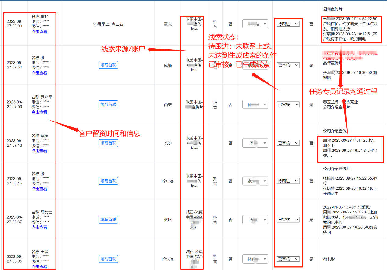
Task: Open 点击查看 link for customer 马女士
Action: tap(39, 227)
